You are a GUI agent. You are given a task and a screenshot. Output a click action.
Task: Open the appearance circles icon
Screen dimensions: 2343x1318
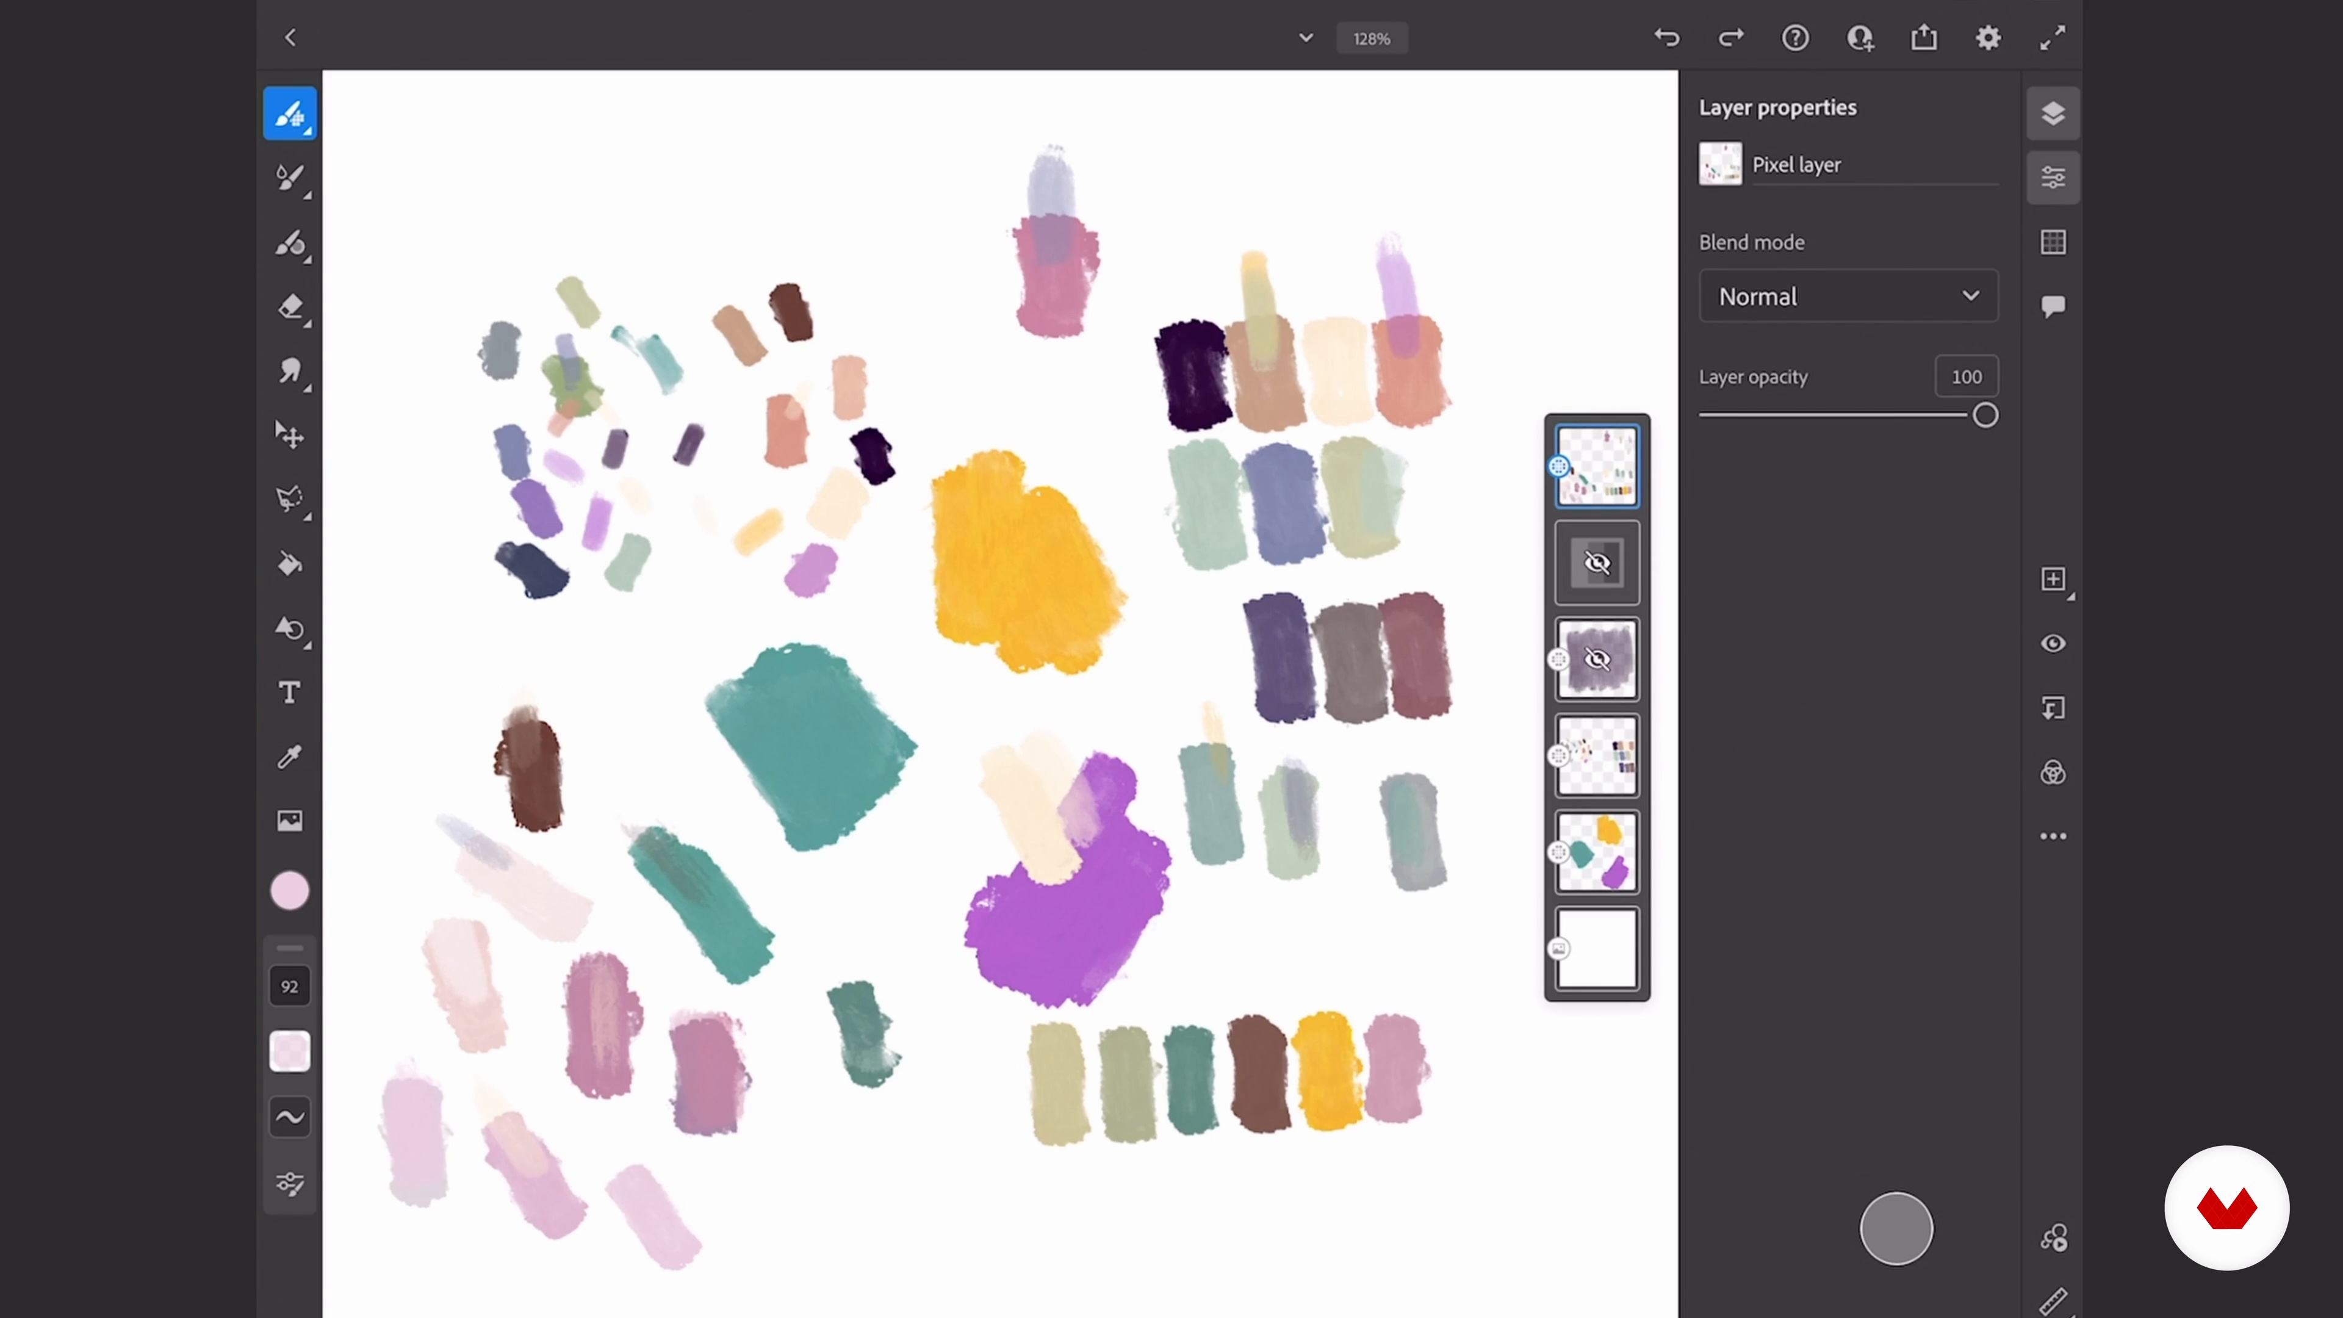(2053, 772)
